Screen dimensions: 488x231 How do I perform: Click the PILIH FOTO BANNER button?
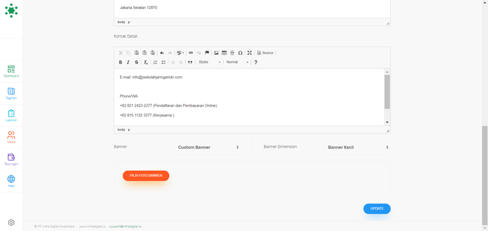click(146, 176)
